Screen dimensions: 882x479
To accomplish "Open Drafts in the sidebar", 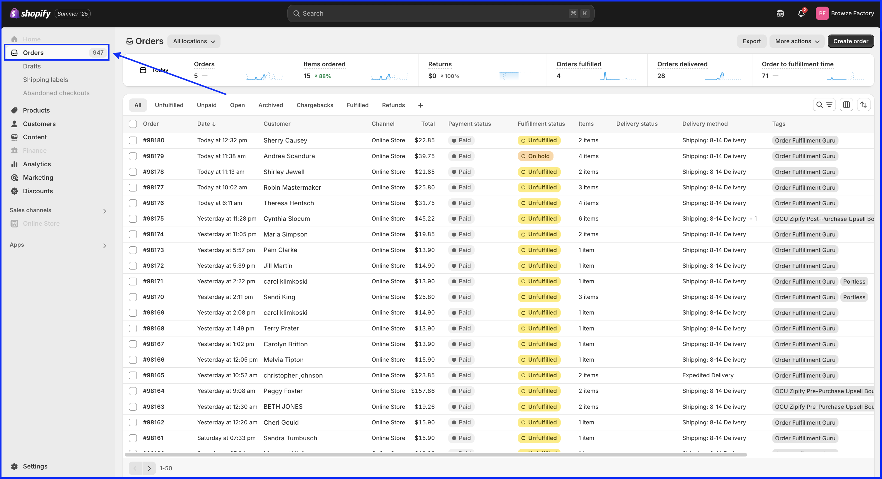I will (32, 66).
